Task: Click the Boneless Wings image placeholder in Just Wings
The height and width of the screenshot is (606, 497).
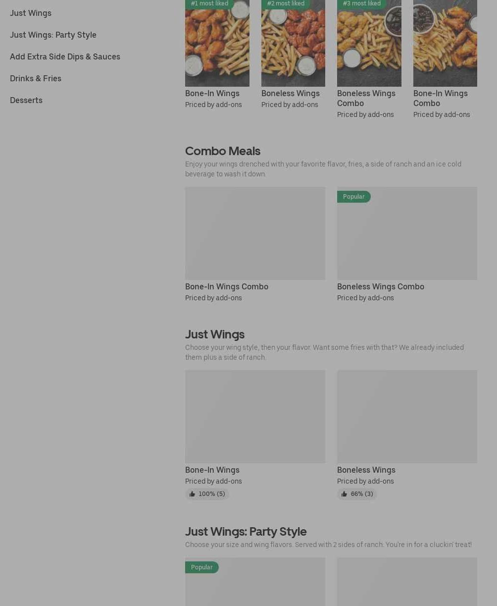Action: 407,416
